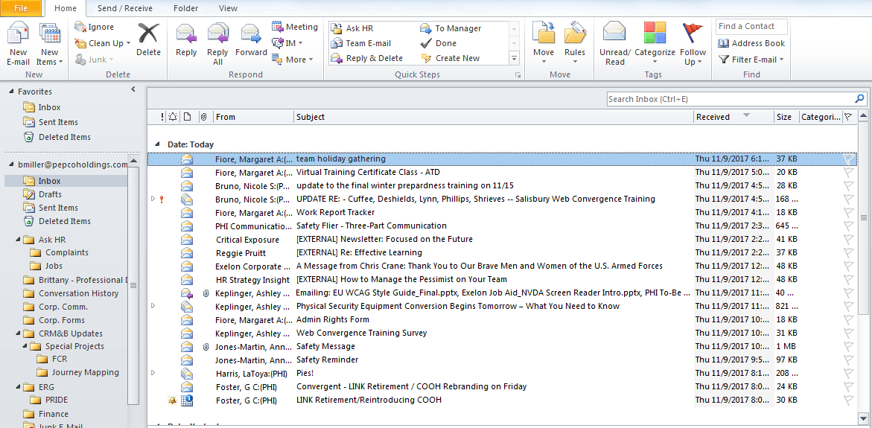The image size is (872, 428).
Task: Click the Forward icon
Action: 251,34
